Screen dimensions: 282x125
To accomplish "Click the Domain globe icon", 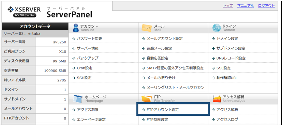I will (216, 28).
